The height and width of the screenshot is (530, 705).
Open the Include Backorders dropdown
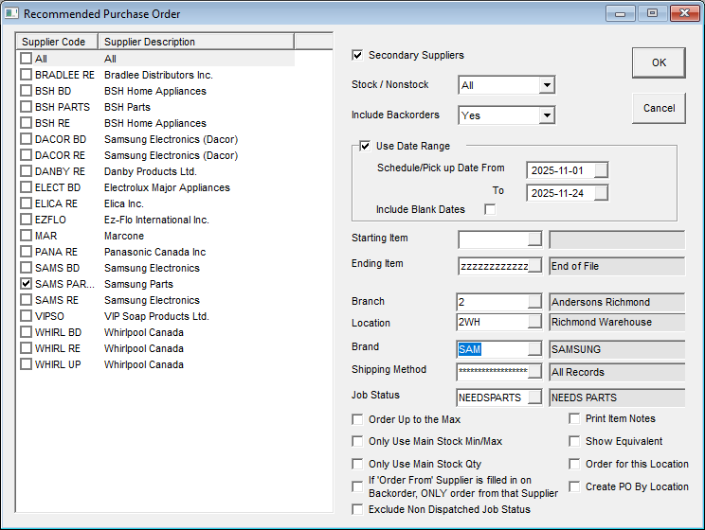coord(546,115)
